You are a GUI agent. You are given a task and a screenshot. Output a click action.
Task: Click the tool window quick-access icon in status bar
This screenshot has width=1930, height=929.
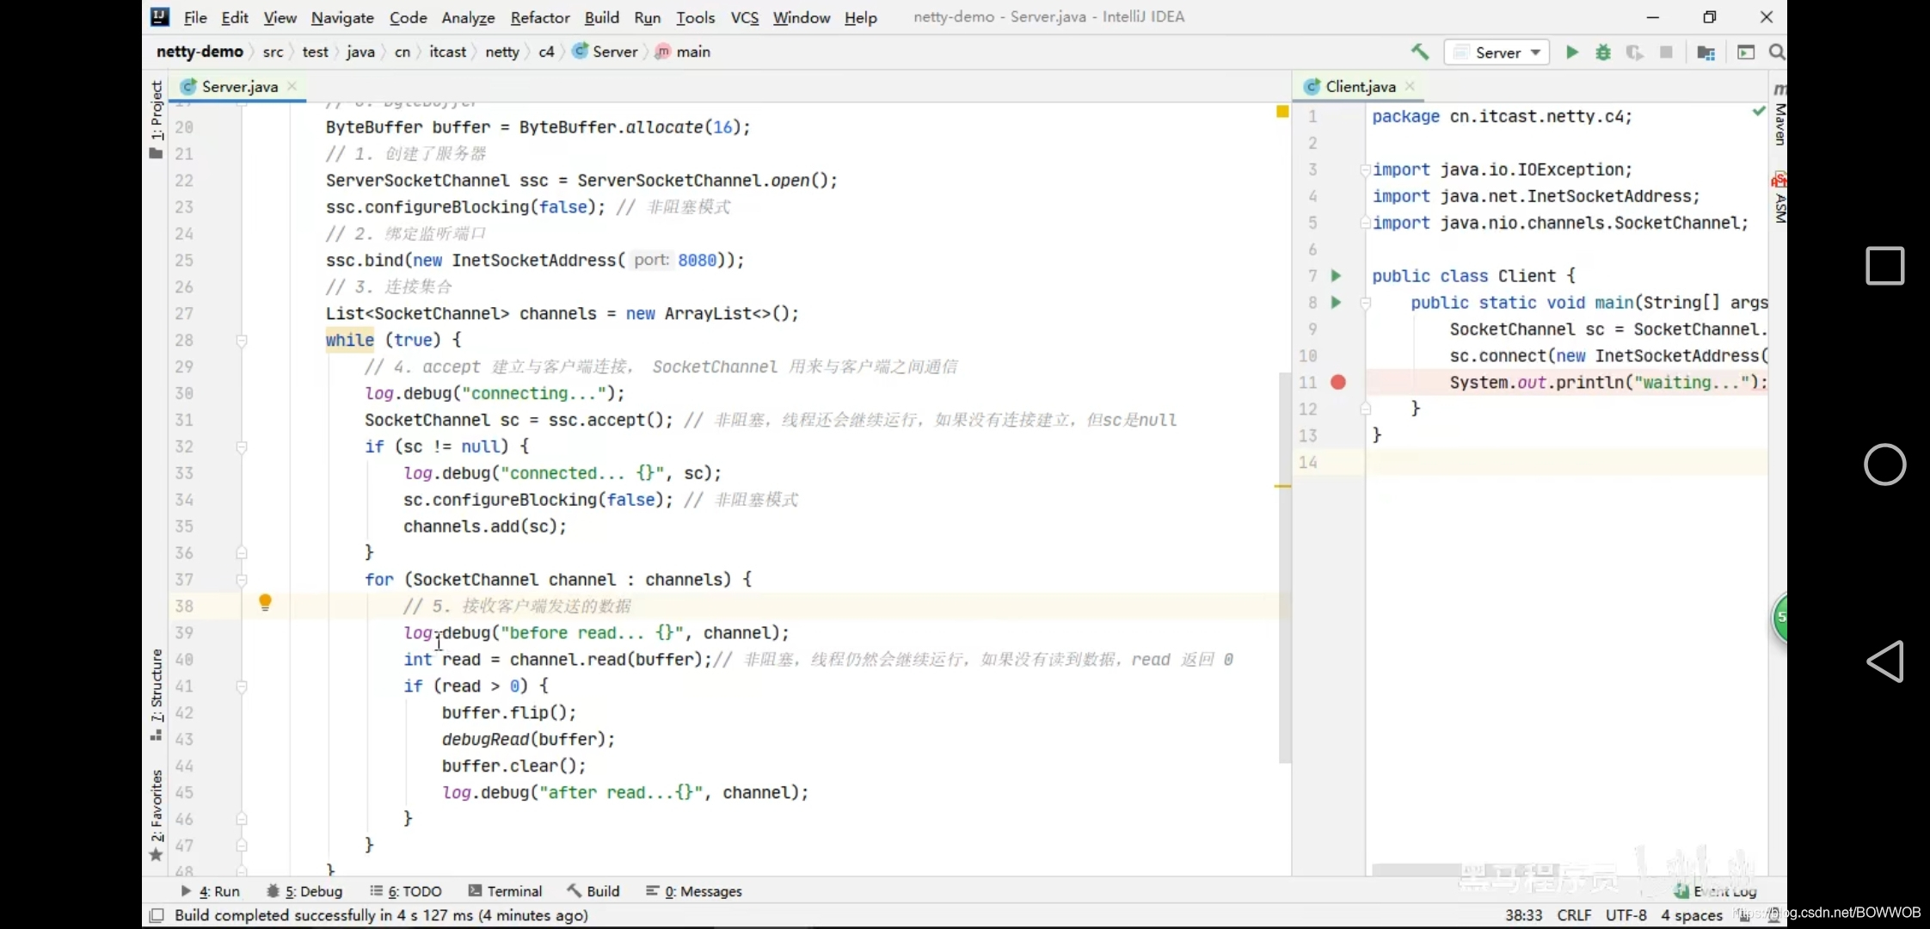(x=157, y=915)
